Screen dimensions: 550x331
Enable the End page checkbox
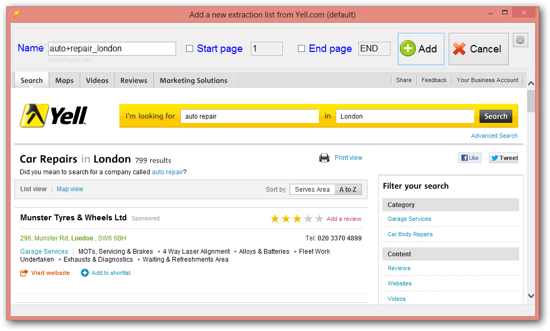point(301,48)
